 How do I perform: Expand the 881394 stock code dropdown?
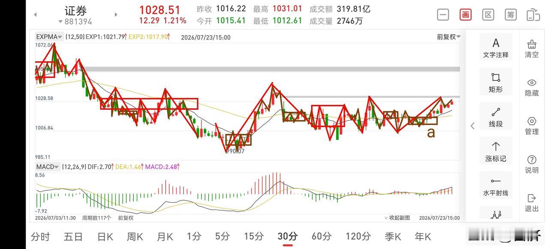coord(75,21)
